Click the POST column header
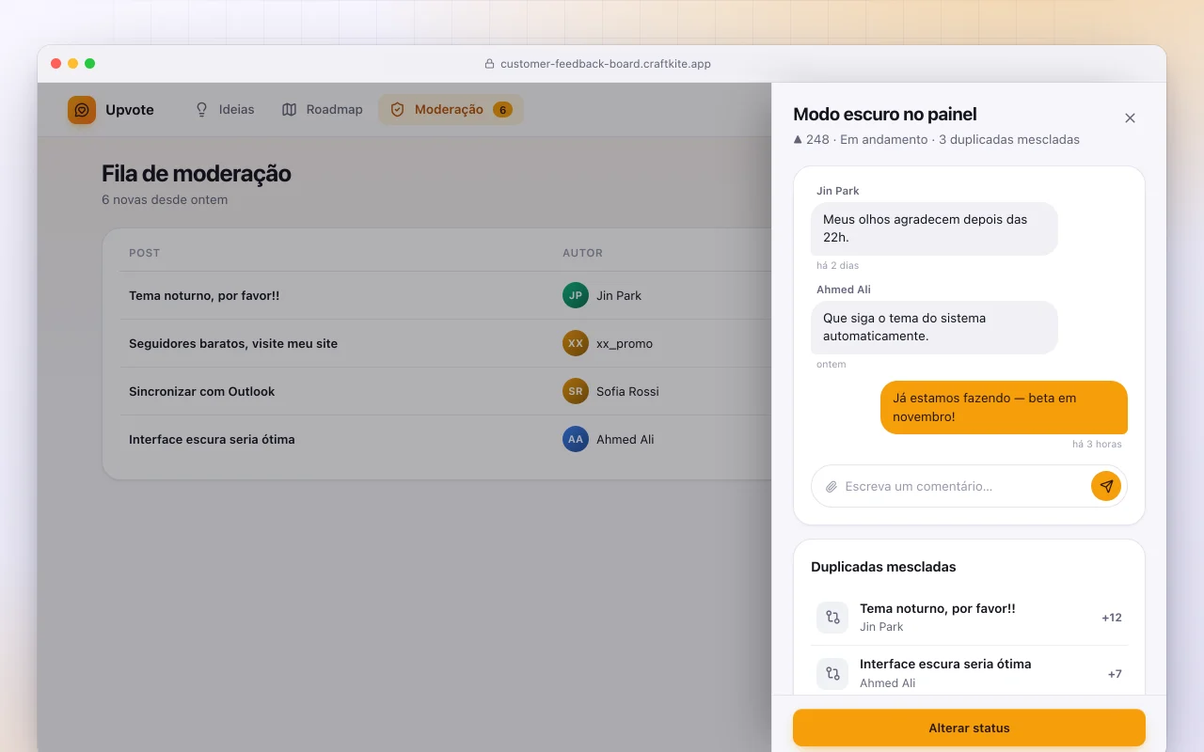This screenshot has height=752, width=1204. [x=145, y=253]
